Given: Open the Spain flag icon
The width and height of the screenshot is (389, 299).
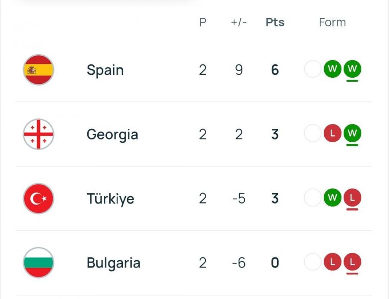Looking at the screenshot, I should [x=38, y=70].
